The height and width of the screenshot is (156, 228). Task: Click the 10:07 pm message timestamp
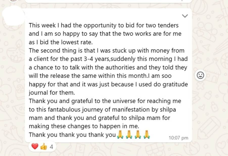[178, 138]
